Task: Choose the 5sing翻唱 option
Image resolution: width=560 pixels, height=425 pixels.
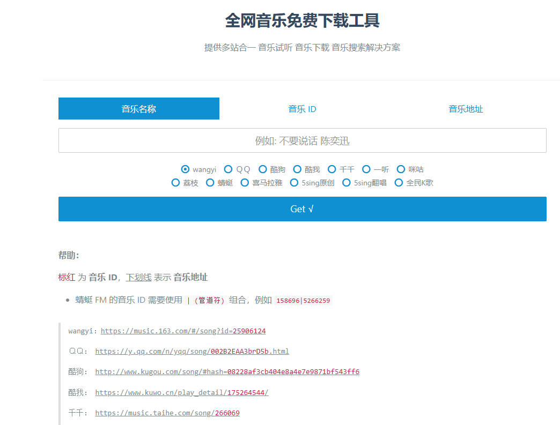Action: click(347, 183)
